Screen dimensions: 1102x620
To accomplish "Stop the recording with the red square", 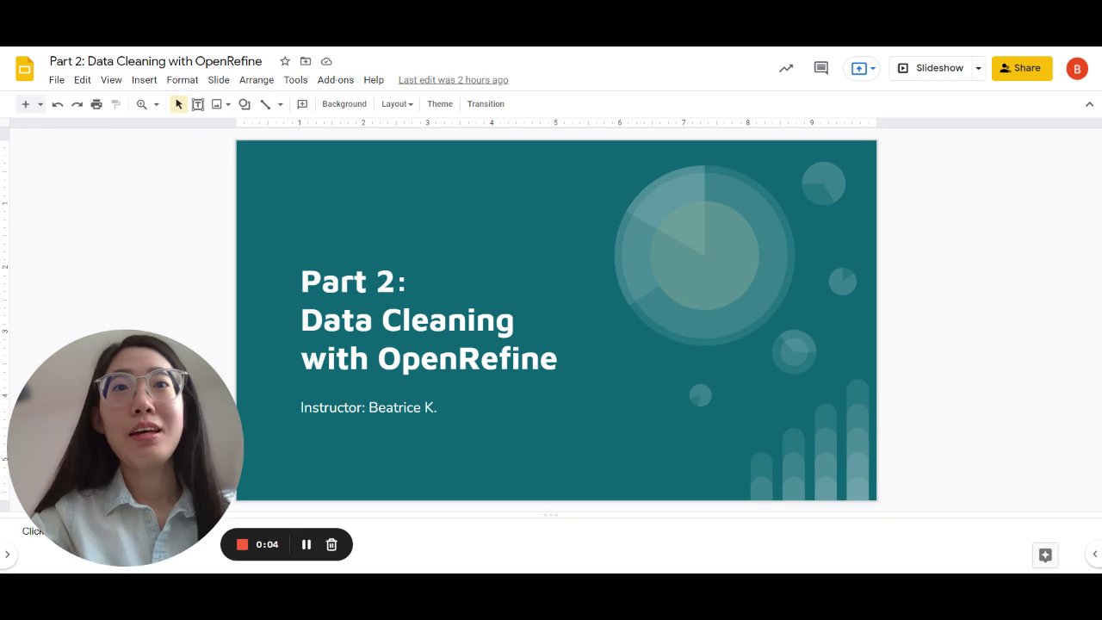I will point(243,544).
